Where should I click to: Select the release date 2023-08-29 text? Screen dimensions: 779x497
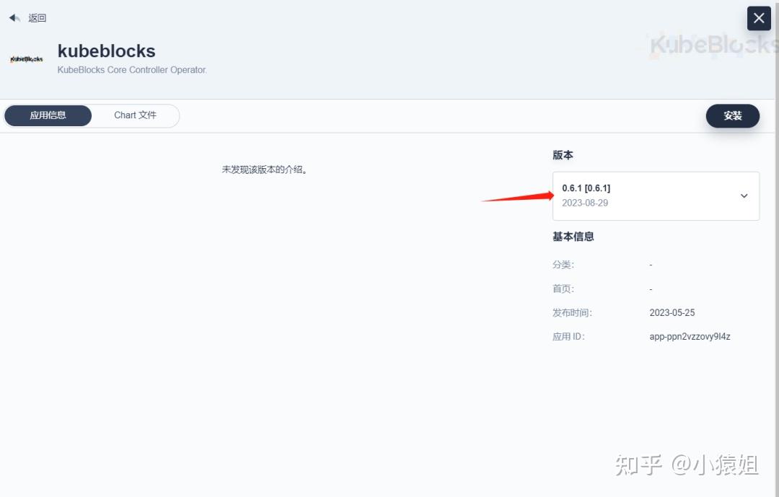584,203
